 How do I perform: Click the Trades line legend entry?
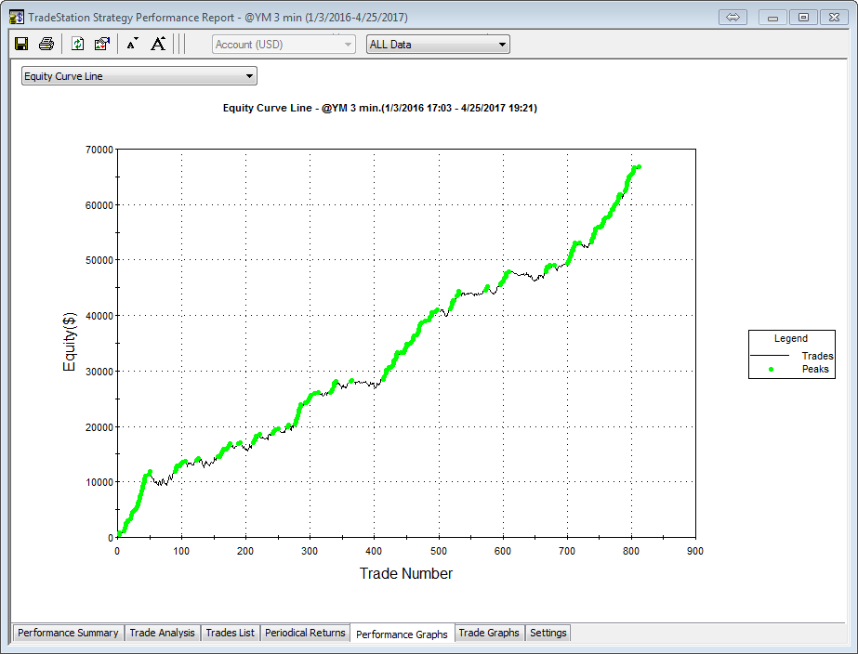(x=791, y=356)
